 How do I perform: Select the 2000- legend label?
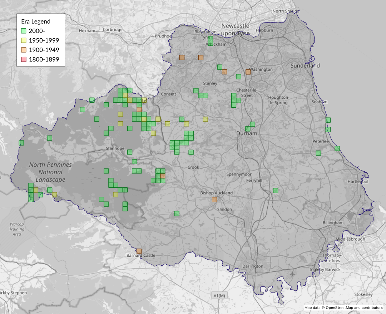37,31
